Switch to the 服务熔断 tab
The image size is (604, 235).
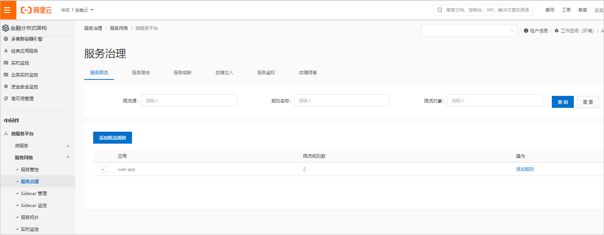(183, 73)
